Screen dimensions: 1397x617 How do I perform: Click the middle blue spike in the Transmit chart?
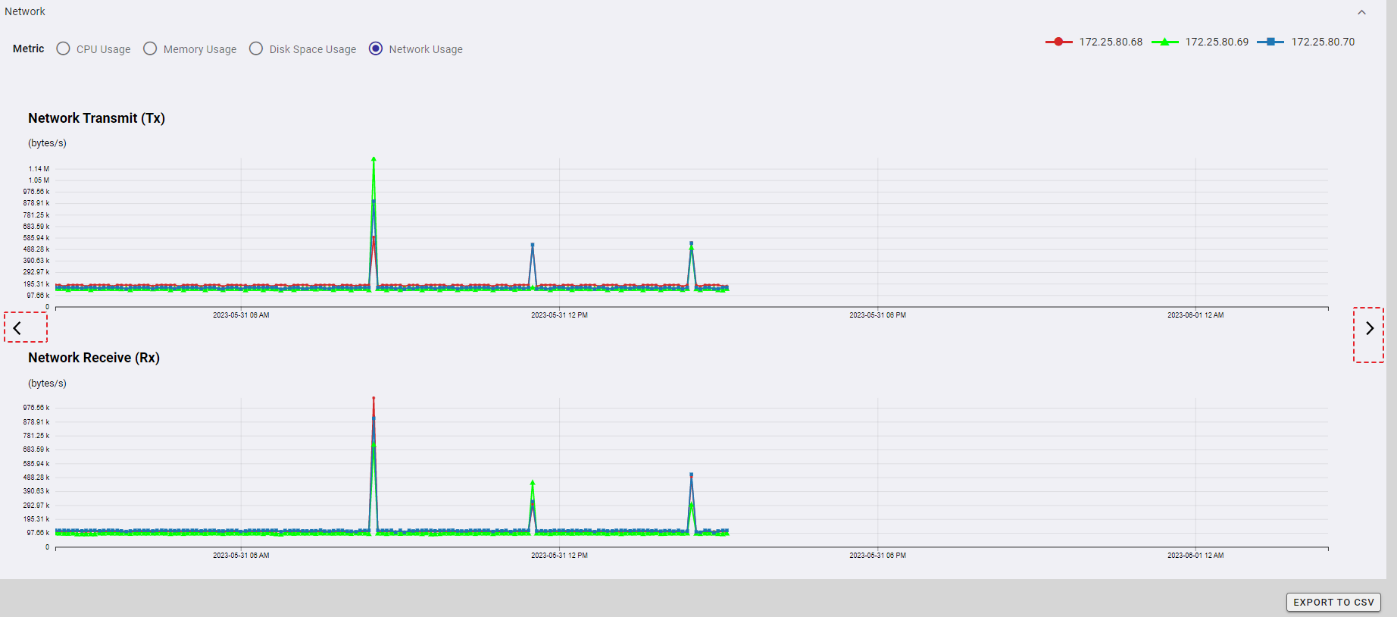tap(533, 245)
